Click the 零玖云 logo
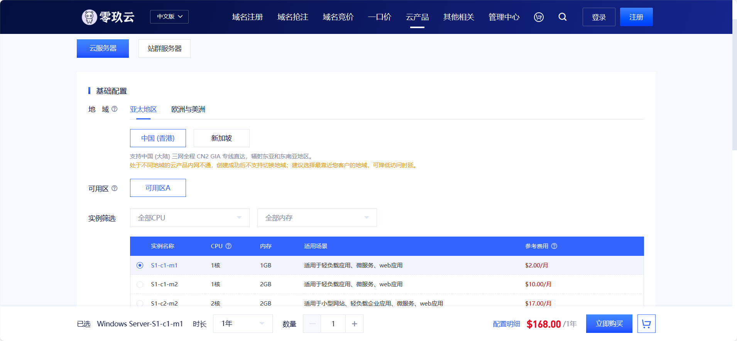737x341 pixels. [108, 17]
